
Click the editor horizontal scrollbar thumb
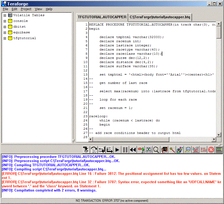(131, 139)
